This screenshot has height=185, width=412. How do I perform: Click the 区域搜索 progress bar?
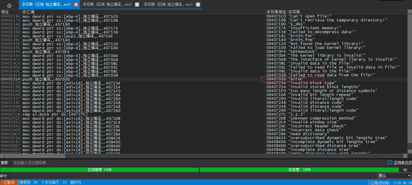(x=100, y=170)
